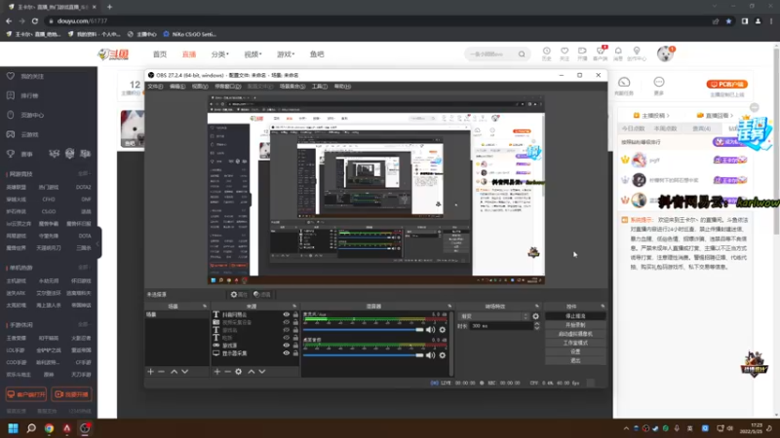Screen dimensions: 780x438
Task: Open OBS 视图(V) view menu
Action: pos(200,87)
